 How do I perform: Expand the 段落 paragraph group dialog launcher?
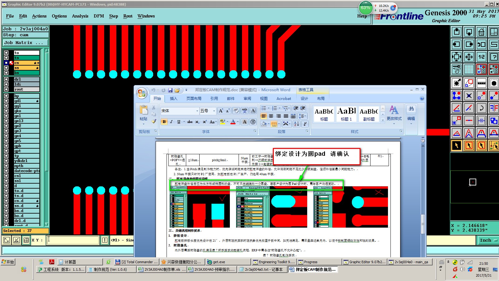click(307, 131)
